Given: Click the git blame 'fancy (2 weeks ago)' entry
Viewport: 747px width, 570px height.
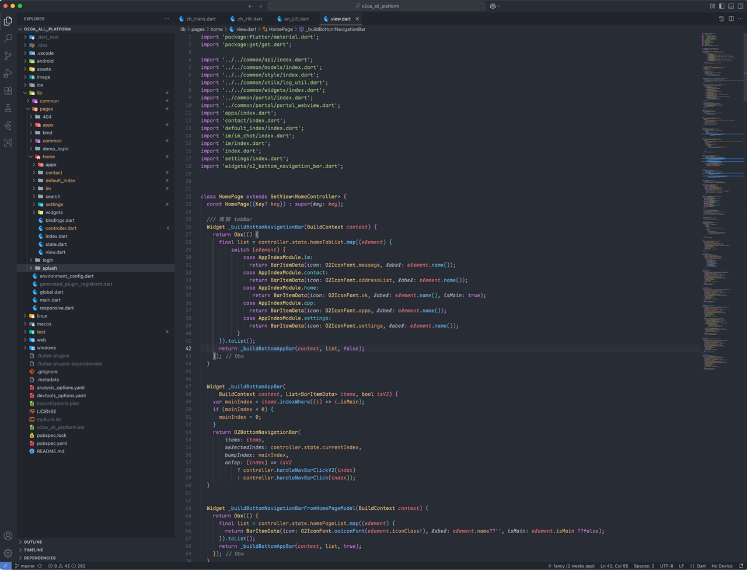Looking at the screenshot, I should 571,566.
